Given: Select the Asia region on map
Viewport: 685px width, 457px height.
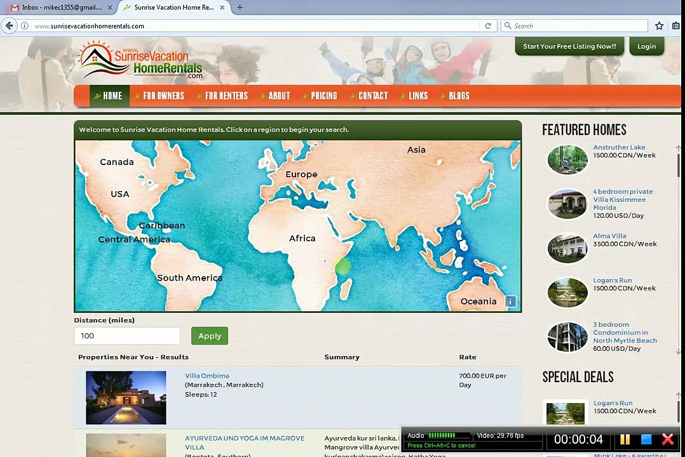Looking at the screenshot, I should point(416,150).
